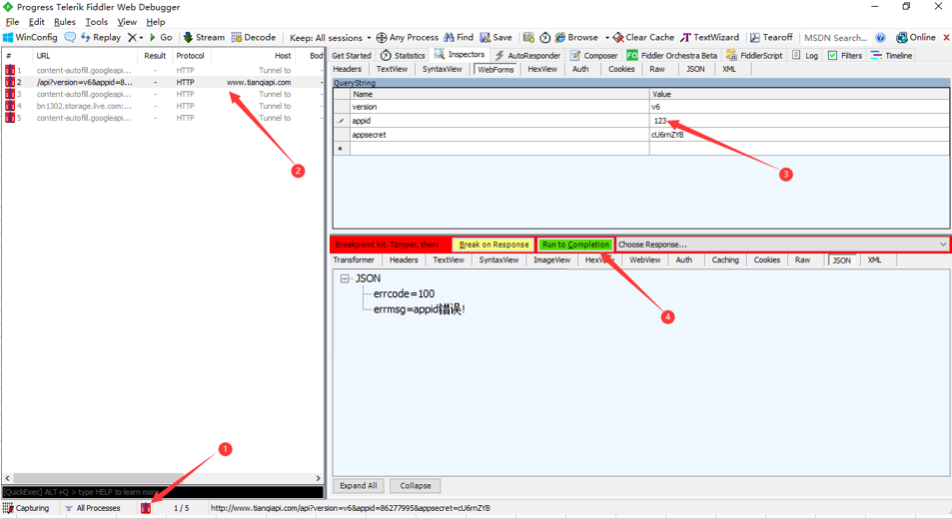Switch to the Timeline tab

pyautogui.click(x=891, y=55)
